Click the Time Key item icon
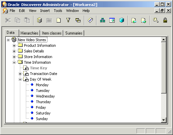 point(26,68)
